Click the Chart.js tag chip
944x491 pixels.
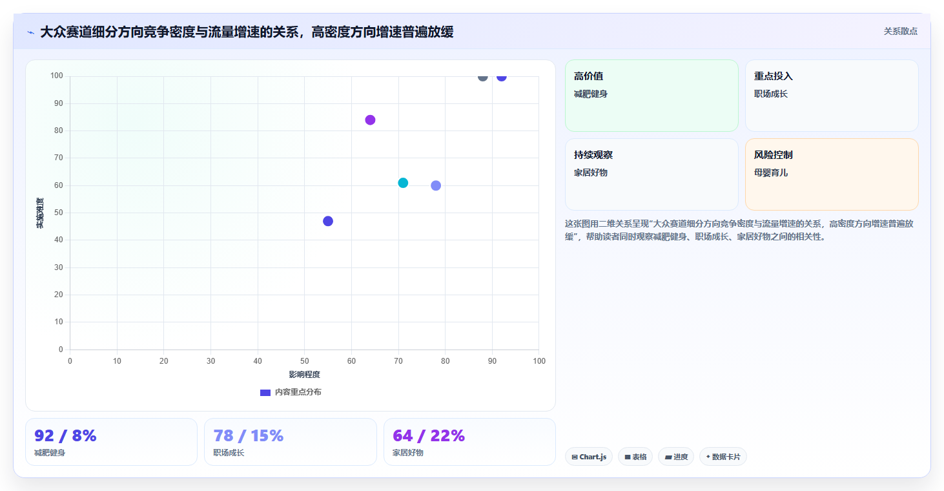pyautogui.click(x=589, y=457)
